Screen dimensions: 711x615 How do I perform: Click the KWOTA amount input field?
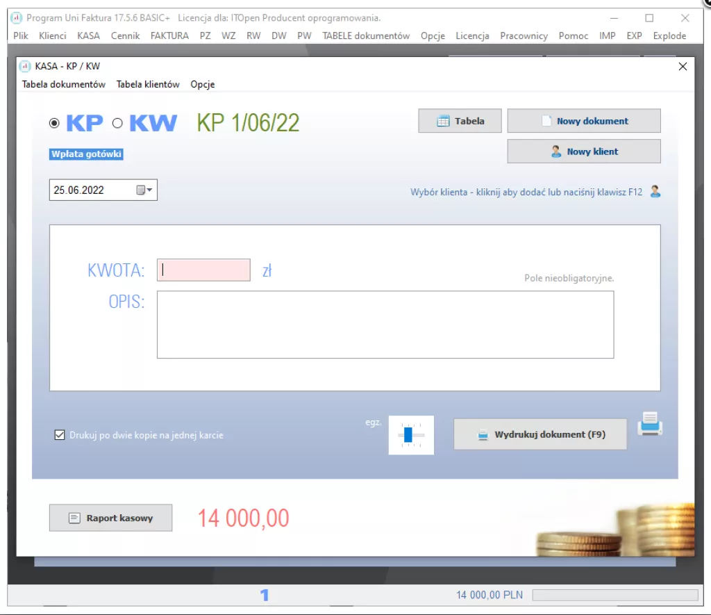203,270
